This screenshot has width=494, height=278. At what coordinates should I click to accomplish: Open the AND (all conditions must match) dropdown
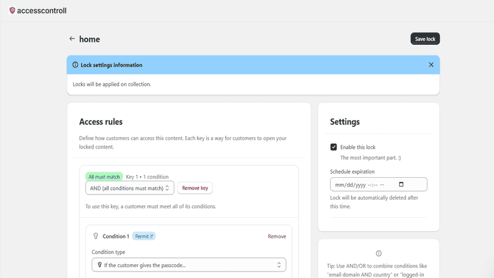[130, 188]
